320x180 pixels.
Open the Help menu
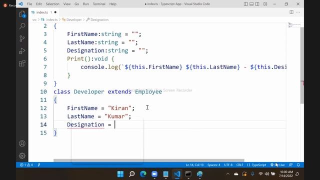112,4
